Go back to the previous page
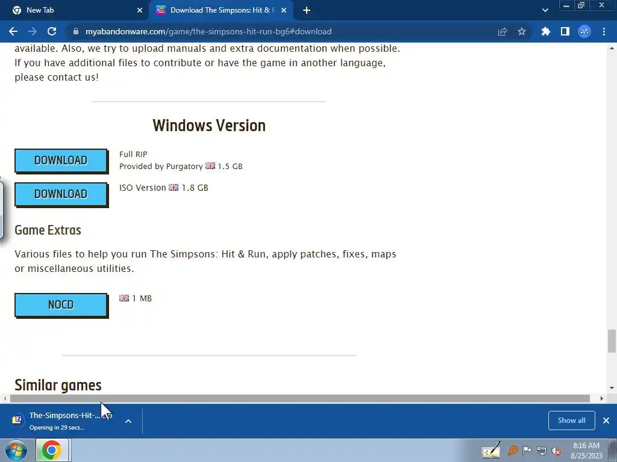The image size is (617, 462). point(13,31)
